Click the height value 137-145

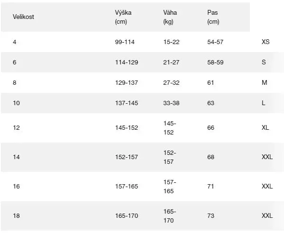(126, 103)
